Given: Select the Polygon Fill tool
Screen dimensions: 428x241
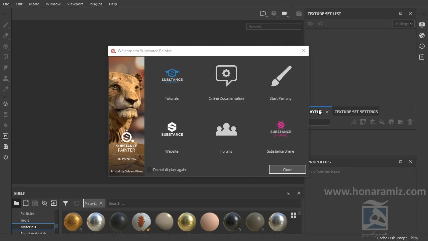Looking at the screenshot, I should [6, 57].
